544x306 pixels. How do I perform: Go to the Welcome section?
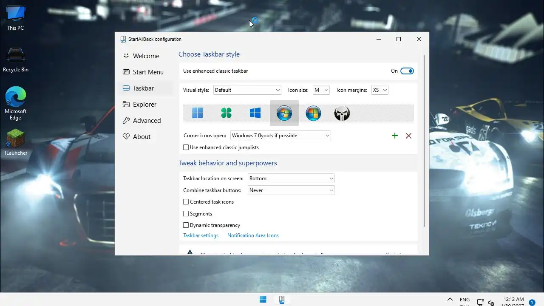pos(146,56)
